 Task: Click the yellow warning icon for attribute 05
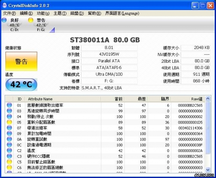(x=9, y=122)
